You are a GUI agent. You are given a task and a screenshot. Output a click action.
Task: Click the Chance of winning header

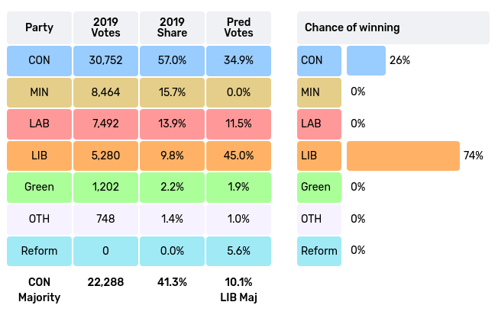393,27
